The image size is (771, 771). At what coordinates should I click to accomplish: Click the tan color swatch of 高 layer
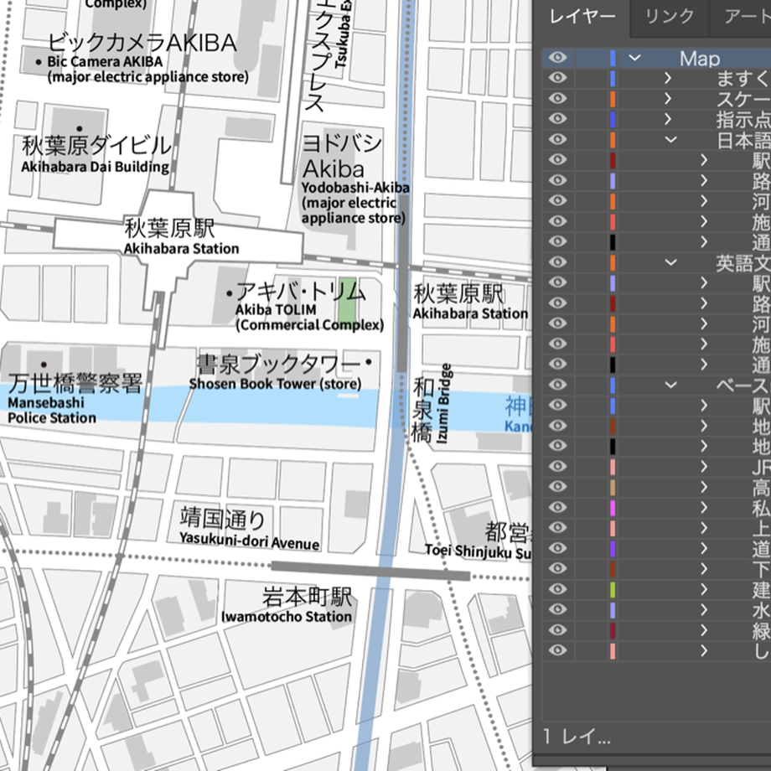click(613, 487)
